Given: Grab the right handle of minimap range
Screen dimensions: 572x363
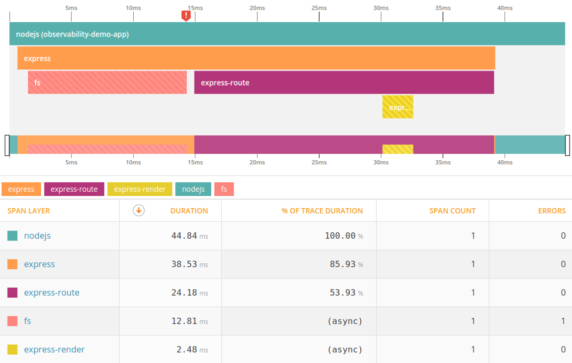Looking at the screenshot, I should (x=567, y=145).
